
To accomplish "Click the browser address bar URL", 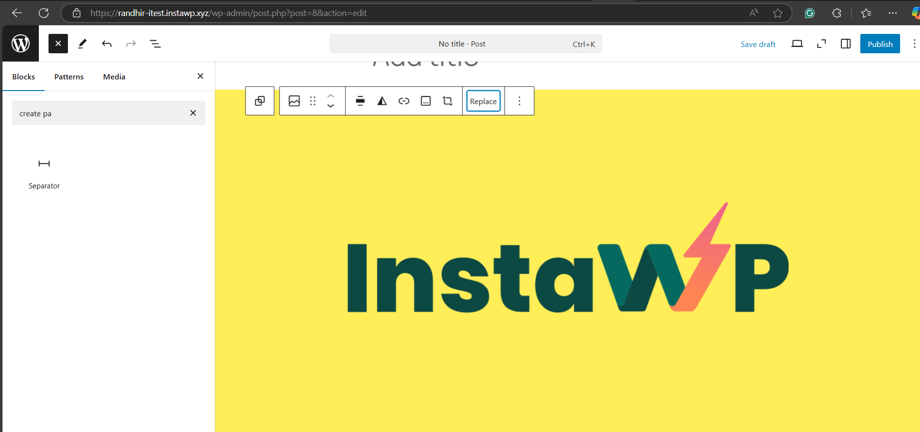I will point(229,13).
